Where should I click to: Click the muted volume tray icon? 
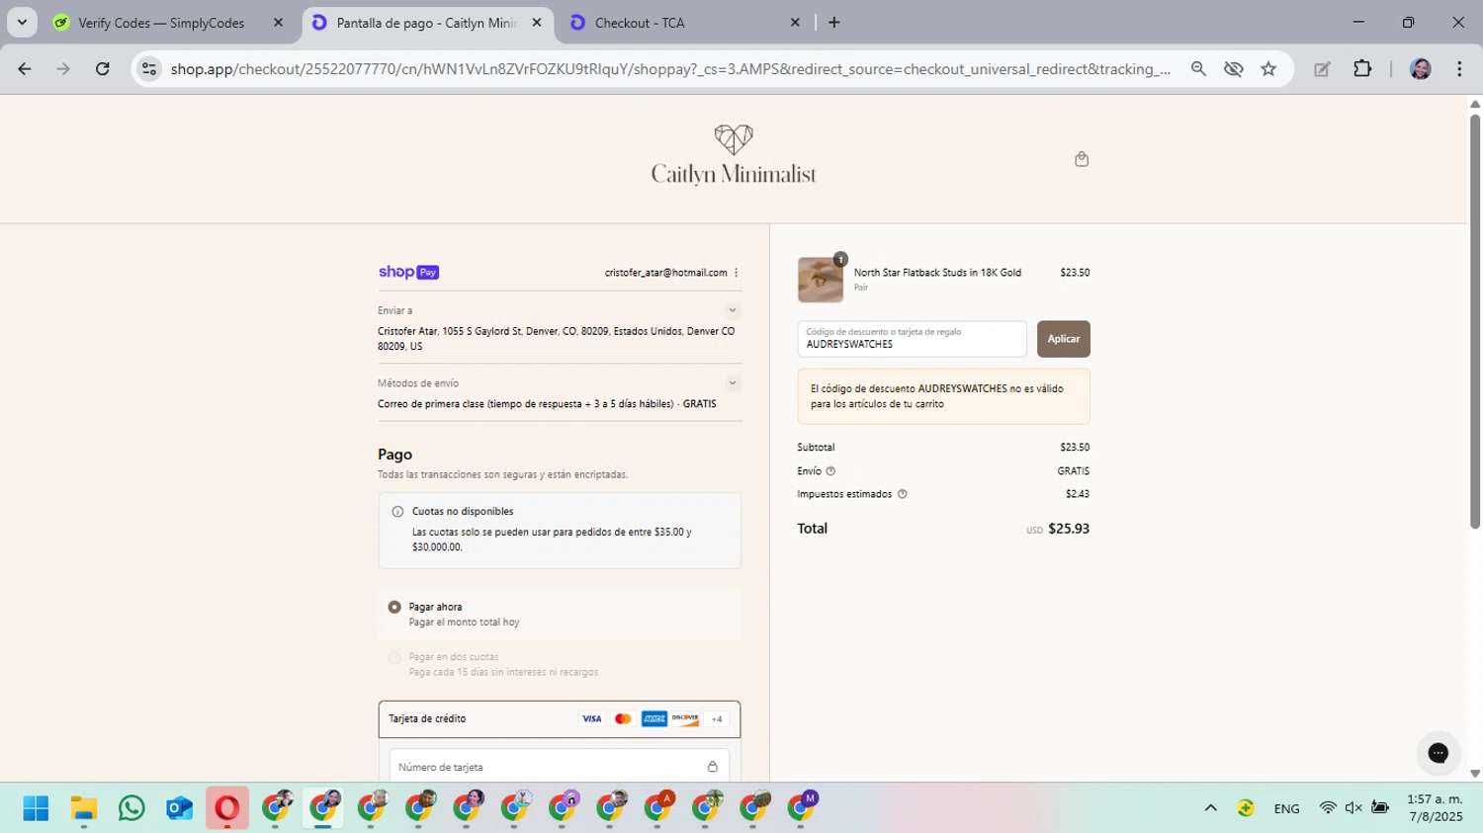point(1353,808)
